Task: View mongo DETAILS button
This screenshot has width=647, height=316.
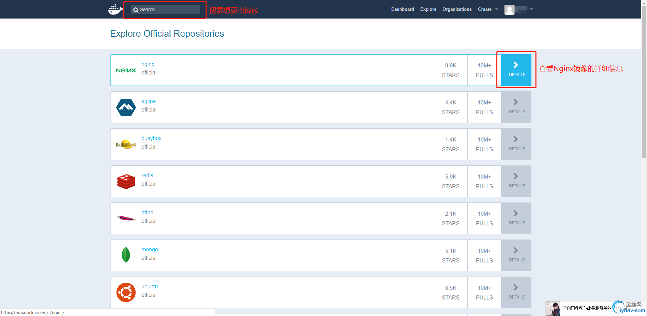Action: (516, 255)
